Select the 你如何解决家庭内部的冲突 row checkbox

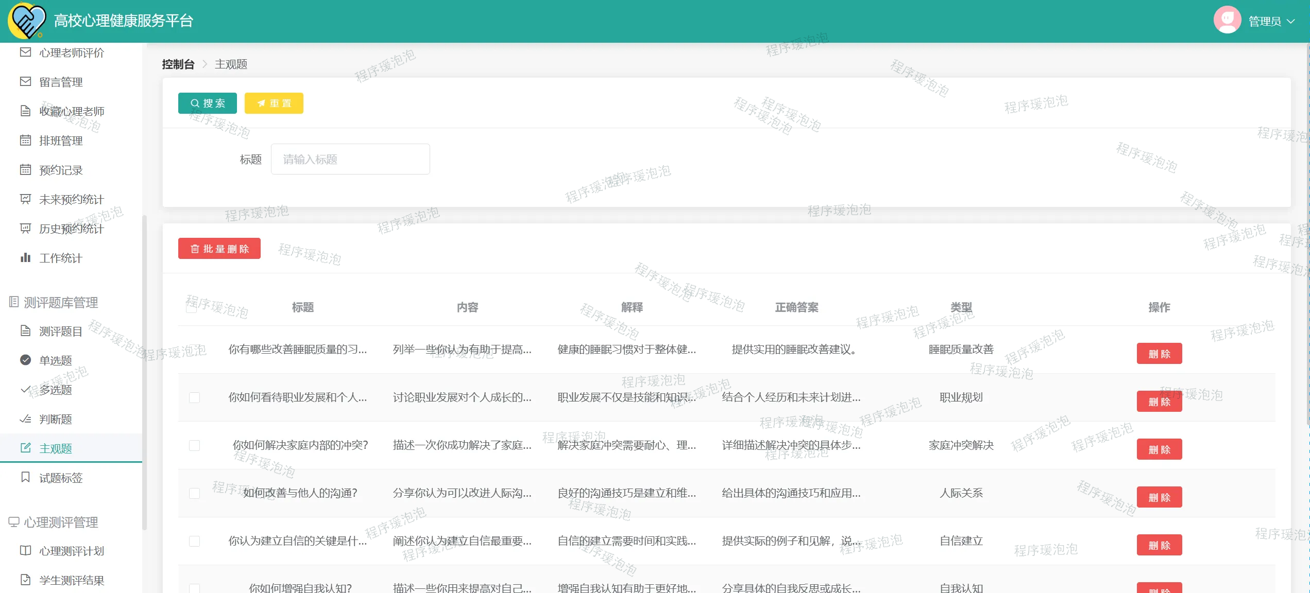pos(194,445)
